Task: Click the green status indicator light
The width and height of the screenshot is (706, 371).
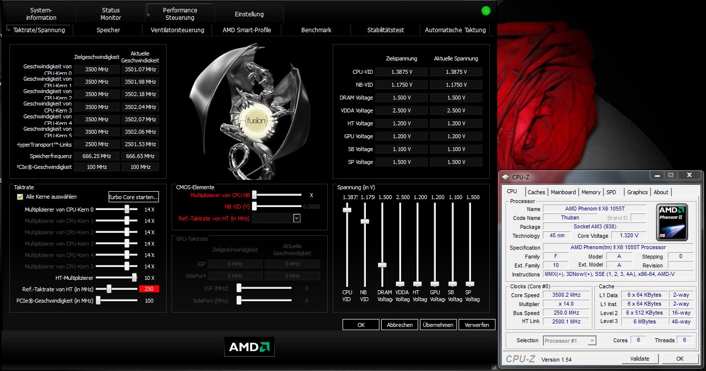Action: pos(485,10)
